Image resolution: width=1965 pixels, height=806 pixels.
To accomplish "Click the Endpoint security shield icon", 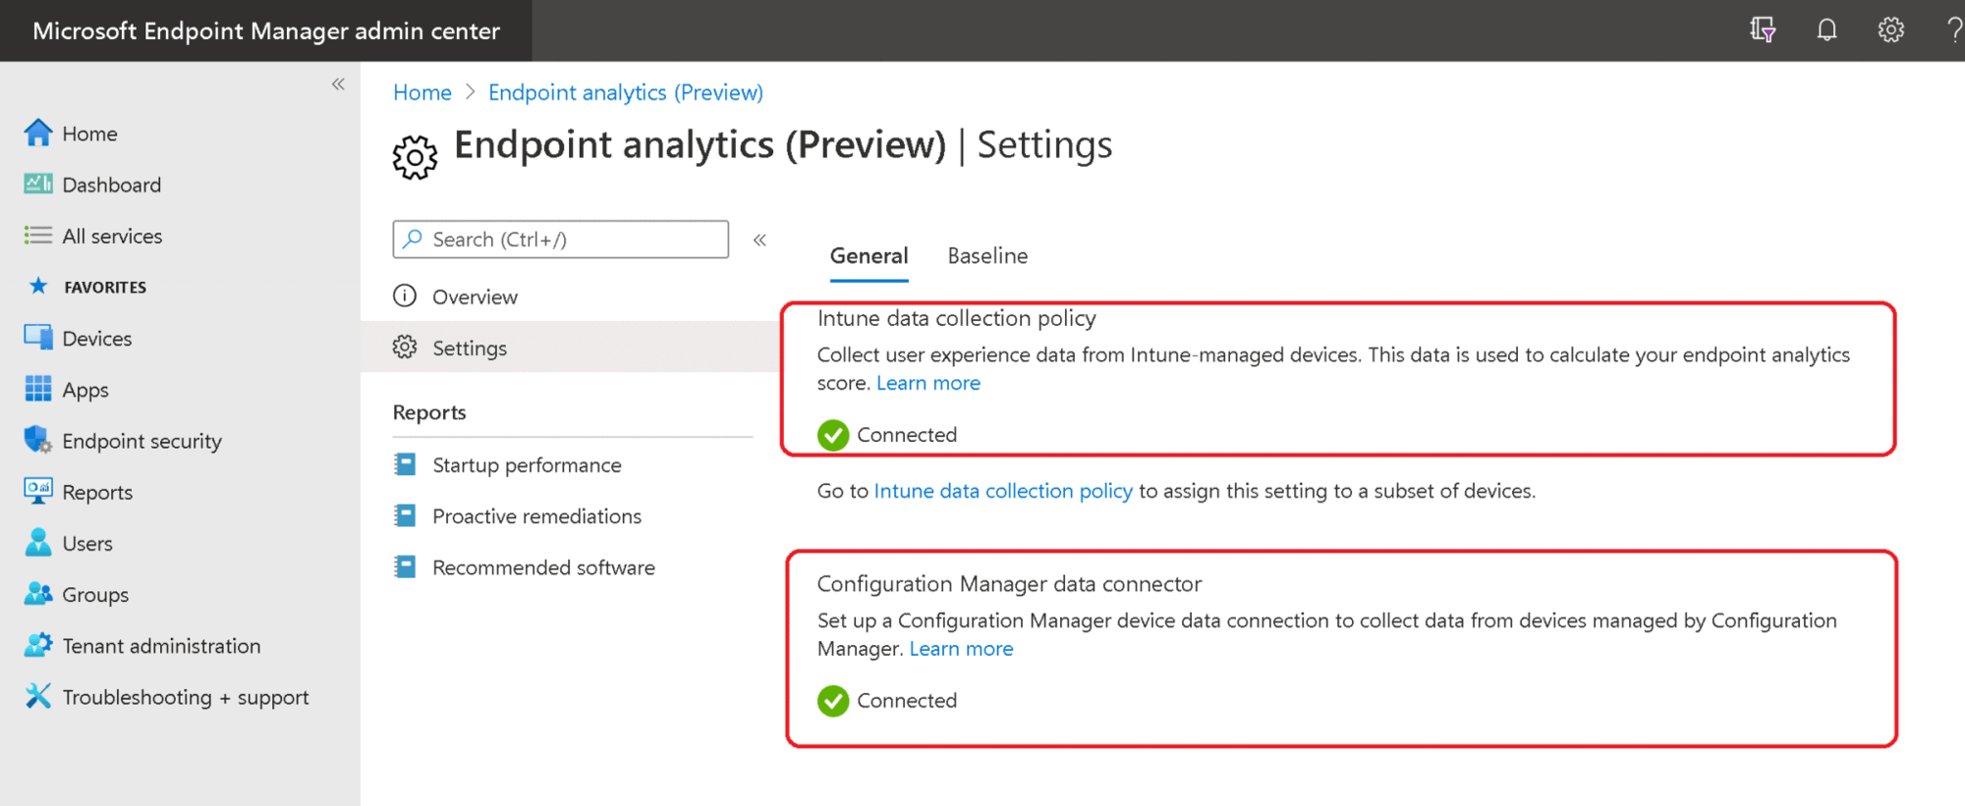I will 38,440.
